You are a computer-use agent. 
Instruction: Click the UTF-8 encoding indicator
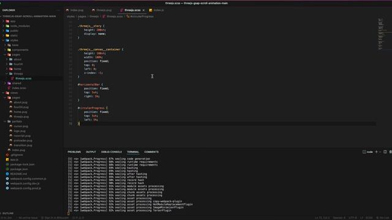tap(353, 218)
